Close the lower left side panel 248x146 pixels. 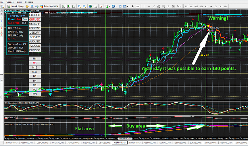click(2, 81)
